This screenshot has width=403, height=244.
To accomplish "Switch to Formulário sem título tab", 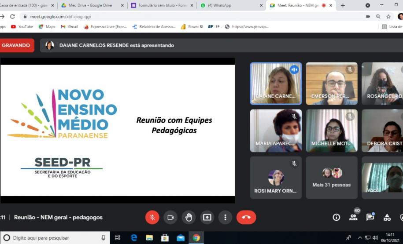I will (162, 5).
